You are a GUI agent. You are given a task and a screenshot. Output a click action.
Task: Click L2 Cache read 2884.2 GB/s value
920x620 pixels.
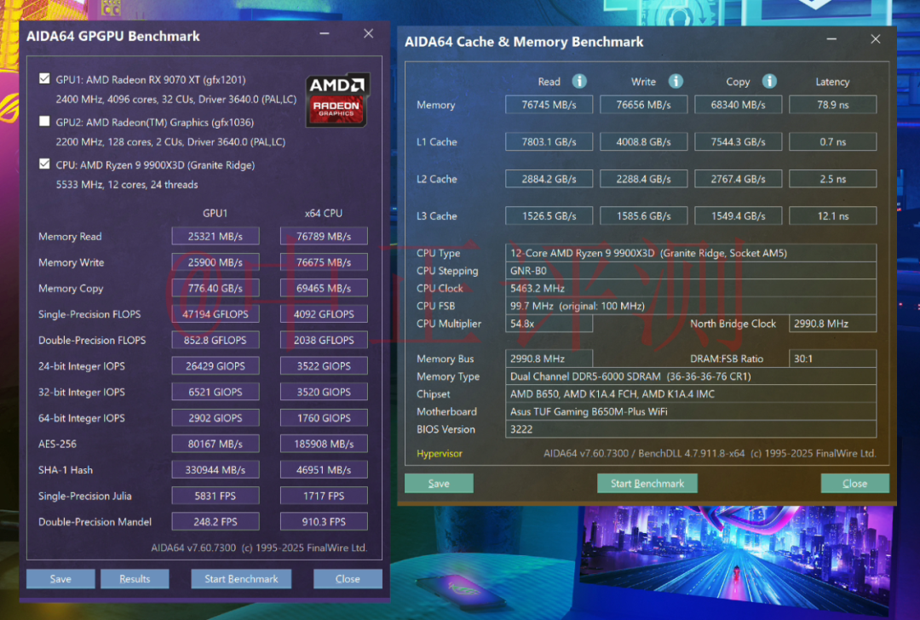coord(549,179)
